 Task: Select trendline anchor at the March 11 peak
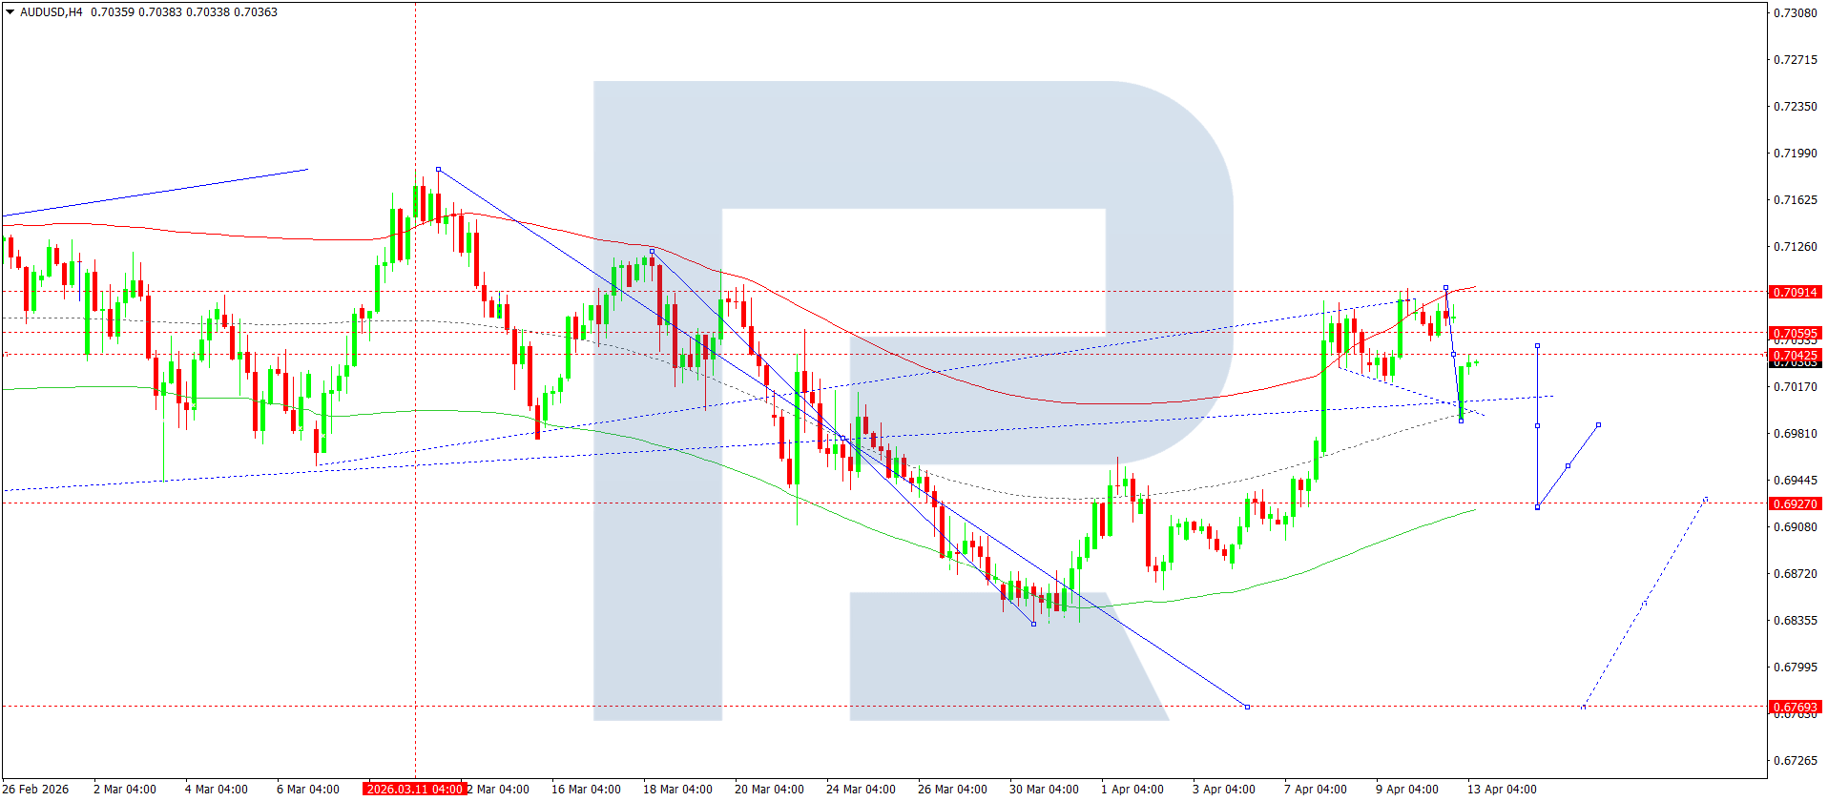coord(438,170)
